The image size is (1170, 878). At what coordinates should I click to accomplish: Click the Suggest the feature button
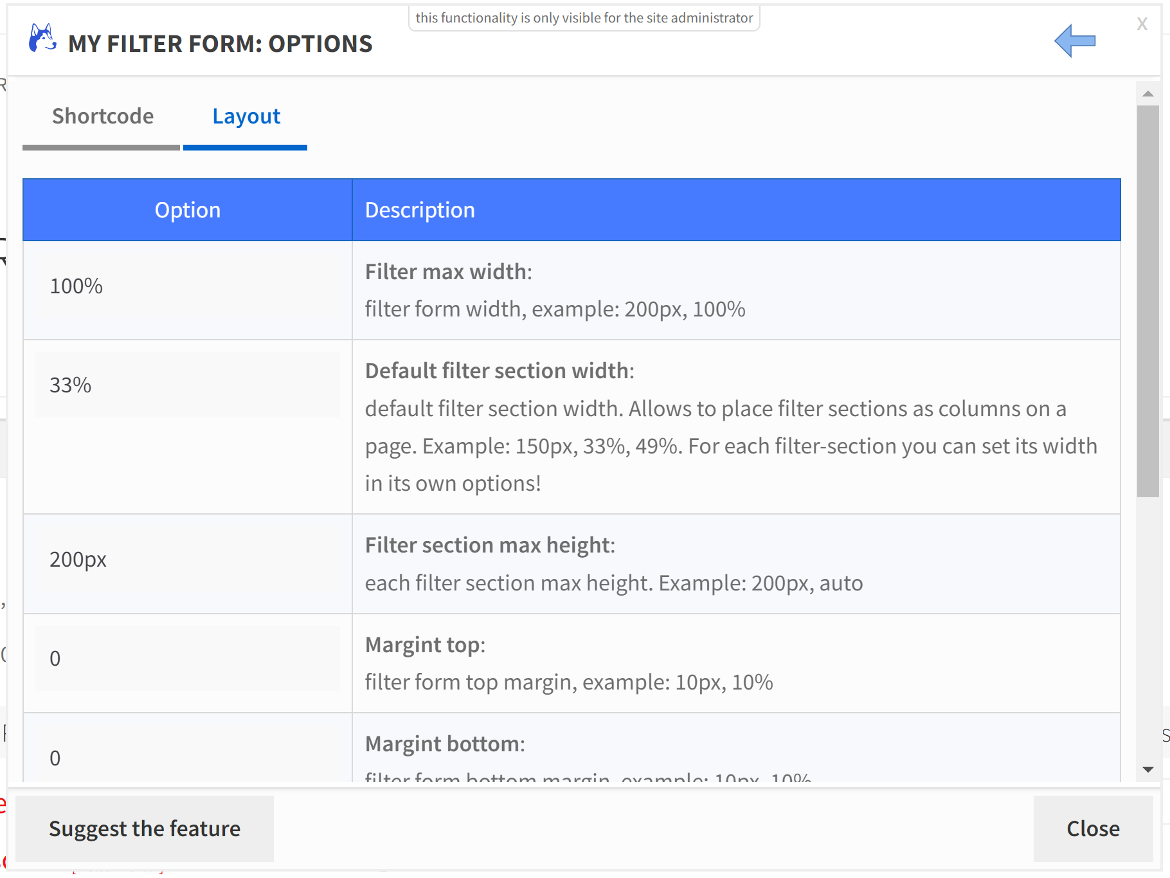click(145, 828)
